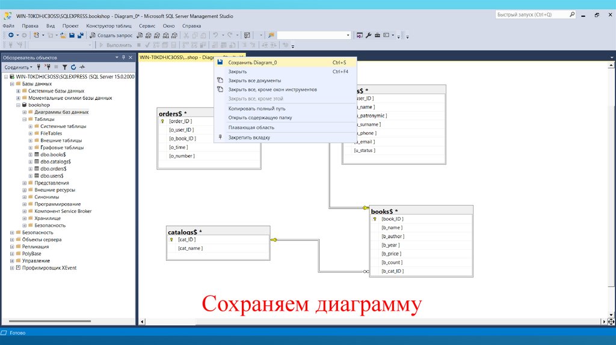Screen dimensions: 616x345
Task: Select the PolyBase tree node
Action: 31,254
